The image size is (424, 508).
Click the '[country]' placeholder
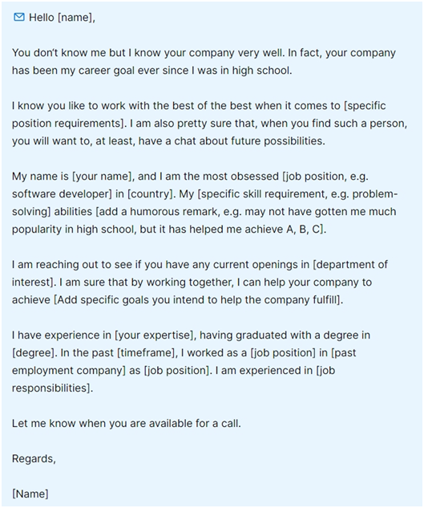(x=150, y=193)
